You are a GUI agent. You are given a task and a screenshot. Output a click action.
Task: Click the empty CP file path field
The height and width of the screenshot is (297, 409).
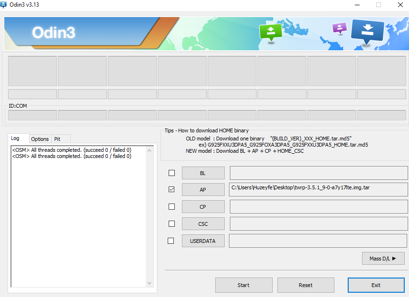[318, 206]
